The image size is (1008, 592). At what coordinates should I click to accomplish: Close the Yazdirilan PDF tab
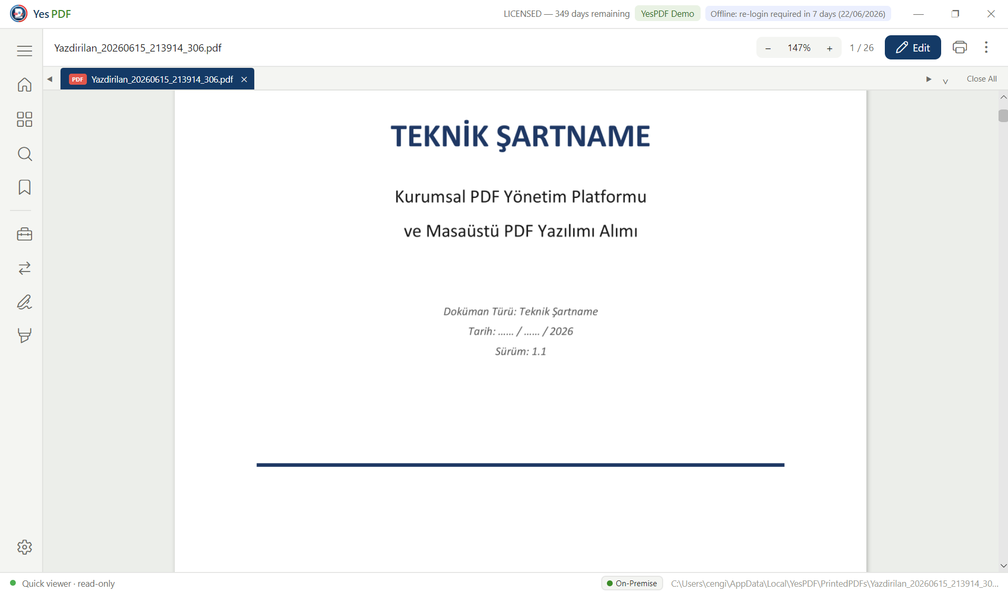click(244, 79)
